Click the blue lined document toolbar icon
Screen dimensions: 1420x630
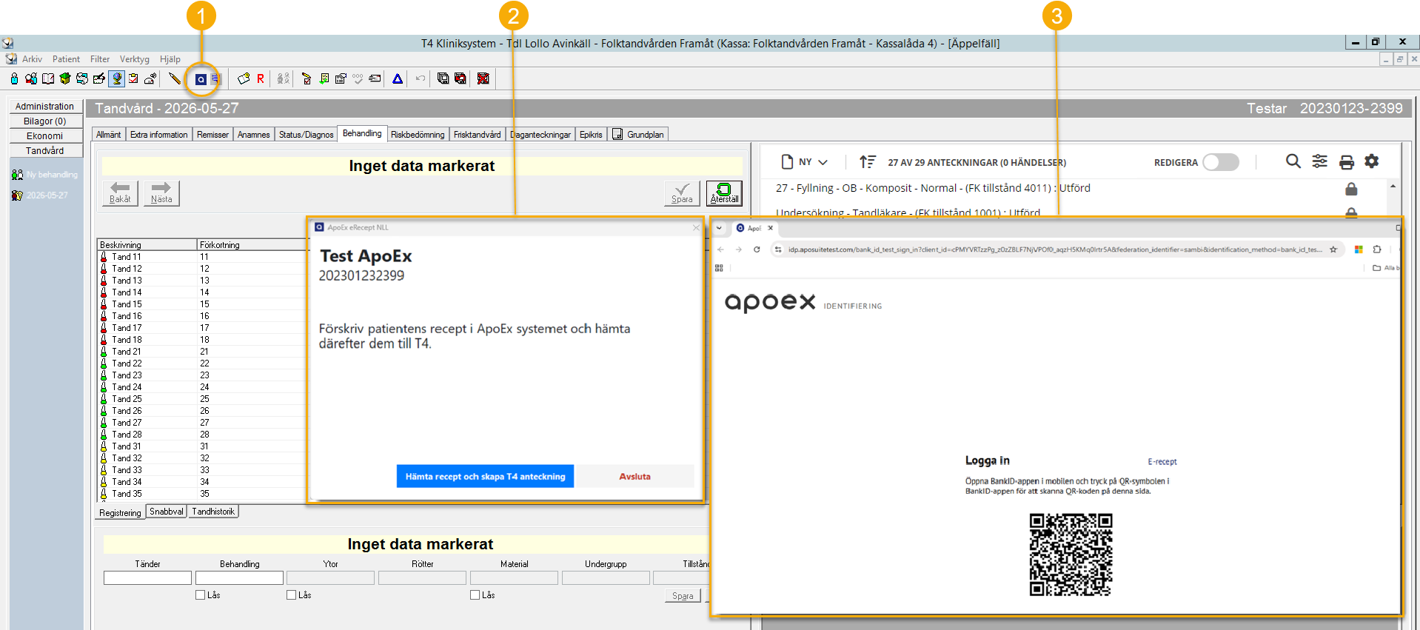[215, 78]
